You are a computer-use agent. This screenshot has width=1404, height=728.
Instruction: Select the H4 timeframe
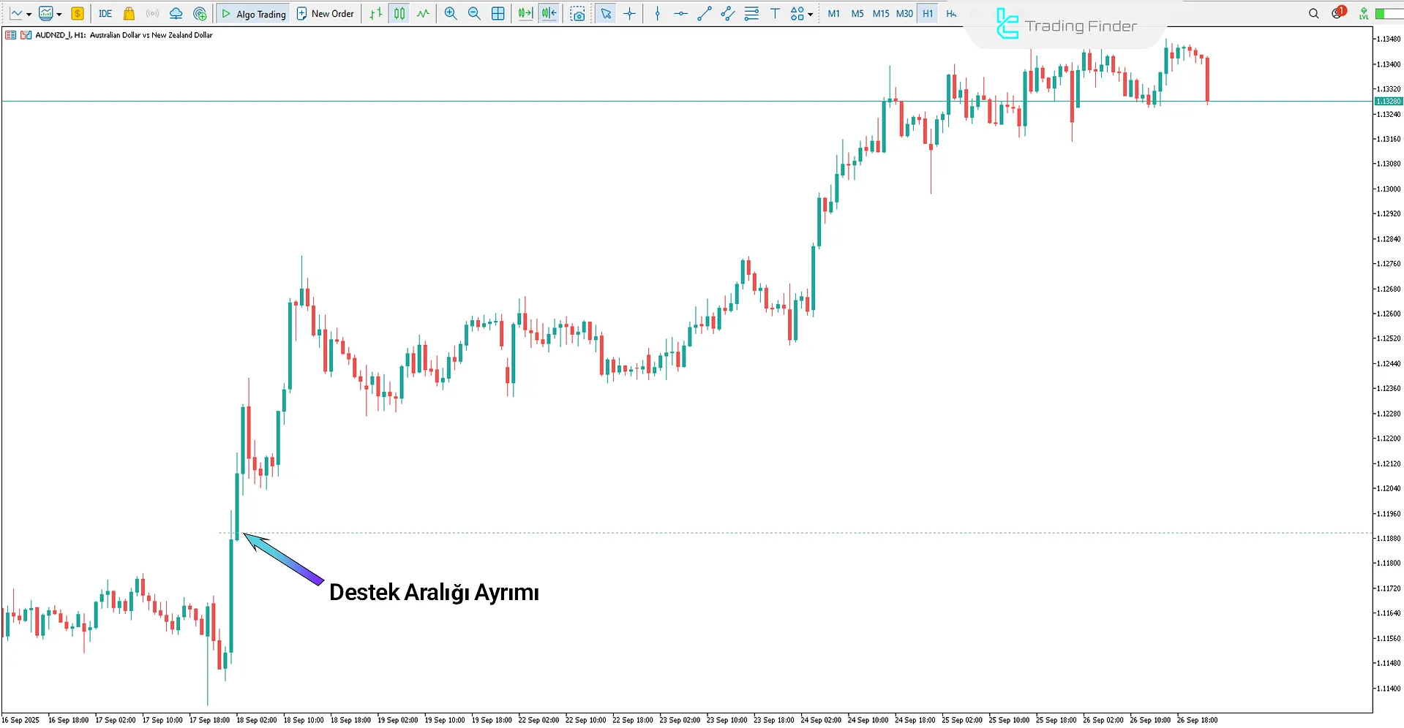[x=951, y=14]
